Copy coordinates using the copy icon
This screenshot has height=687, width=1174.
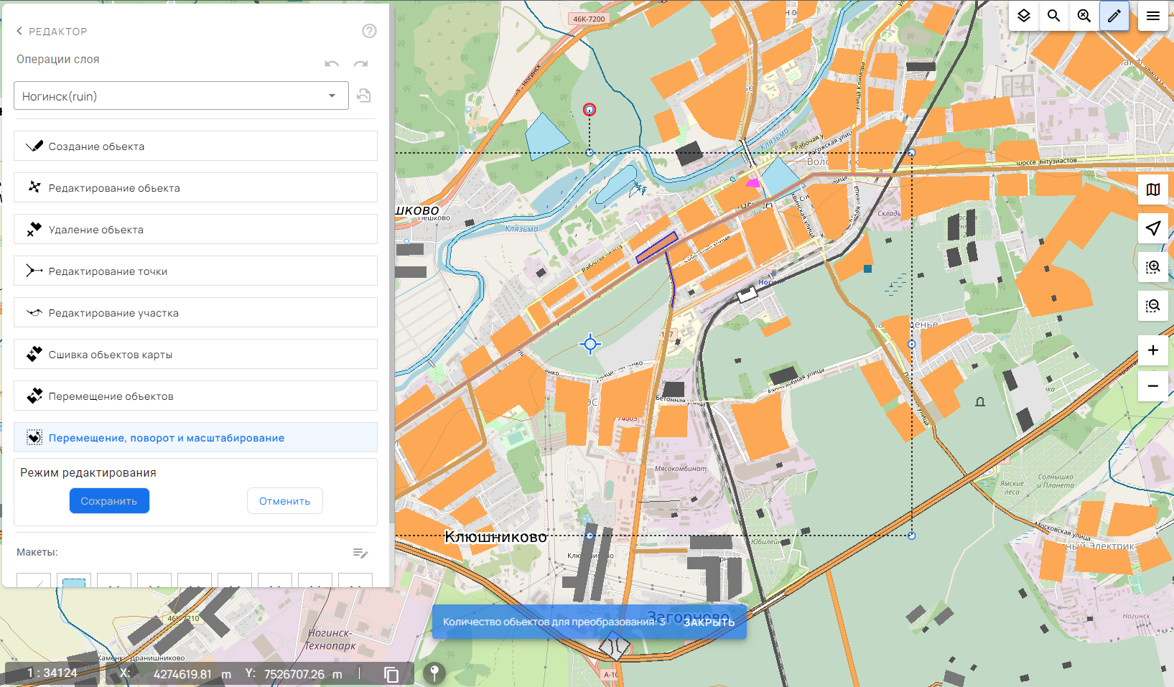click(x=391, y=674)
